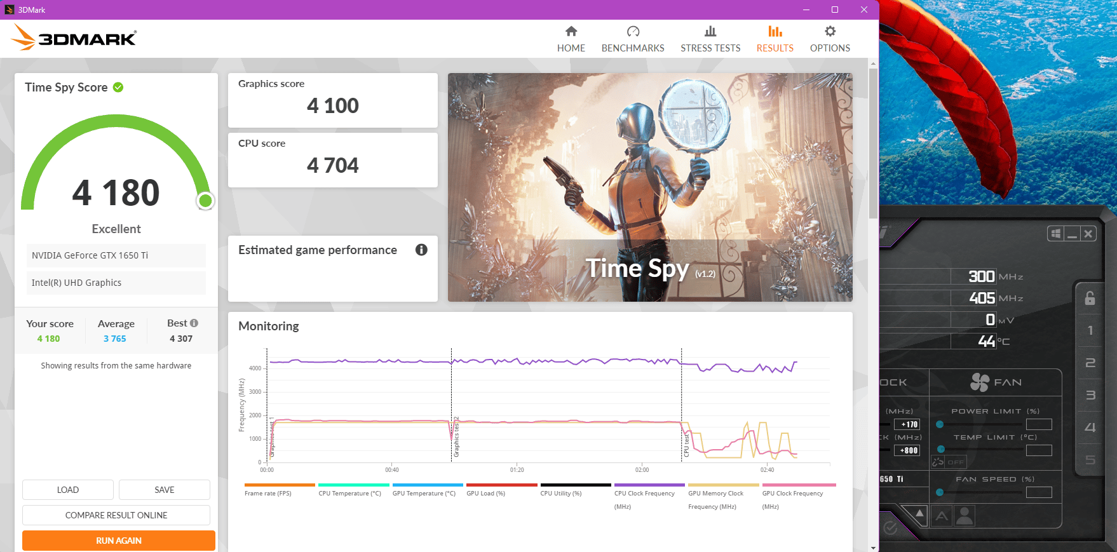1117x552 pixels.
Task: Click the scrollbar down arrow in 3DMark
Action: (x=873, y=548)
